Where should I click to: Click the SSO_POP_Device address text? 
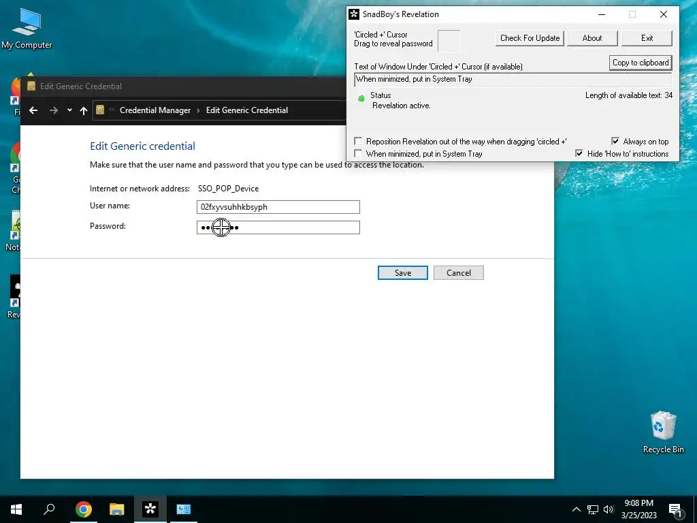tap(229, 189)
